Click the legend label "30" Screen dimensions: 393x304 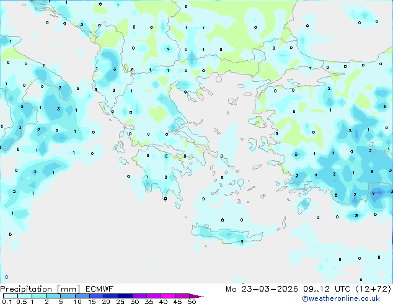135,302
